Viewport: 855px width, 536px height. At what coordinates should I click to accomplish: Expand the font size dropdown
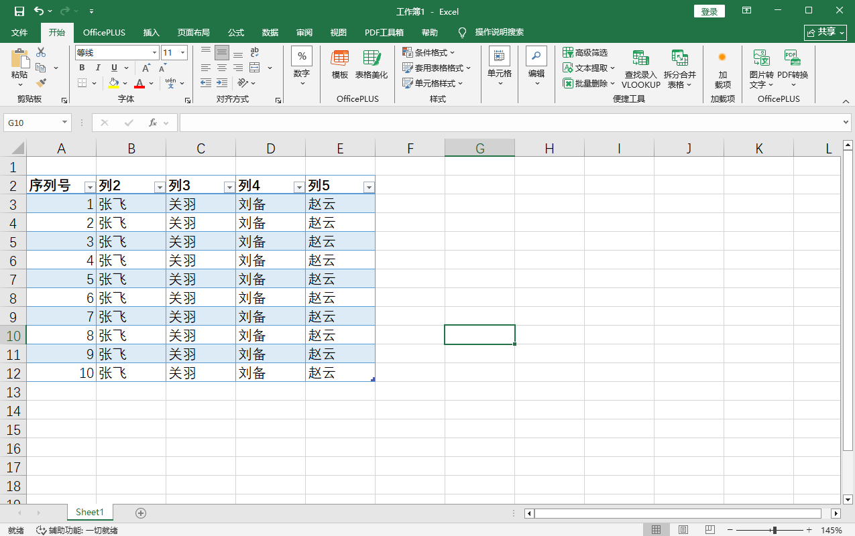coord(182,52)
